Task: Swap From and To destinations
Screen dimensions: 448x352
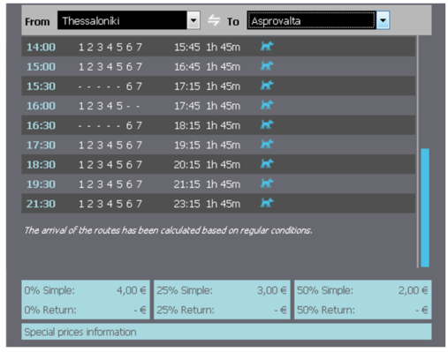Action: (x=214, y=20)
